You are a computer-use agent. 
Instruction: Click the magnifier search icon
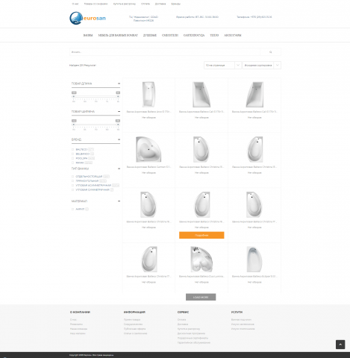[270, 52]
